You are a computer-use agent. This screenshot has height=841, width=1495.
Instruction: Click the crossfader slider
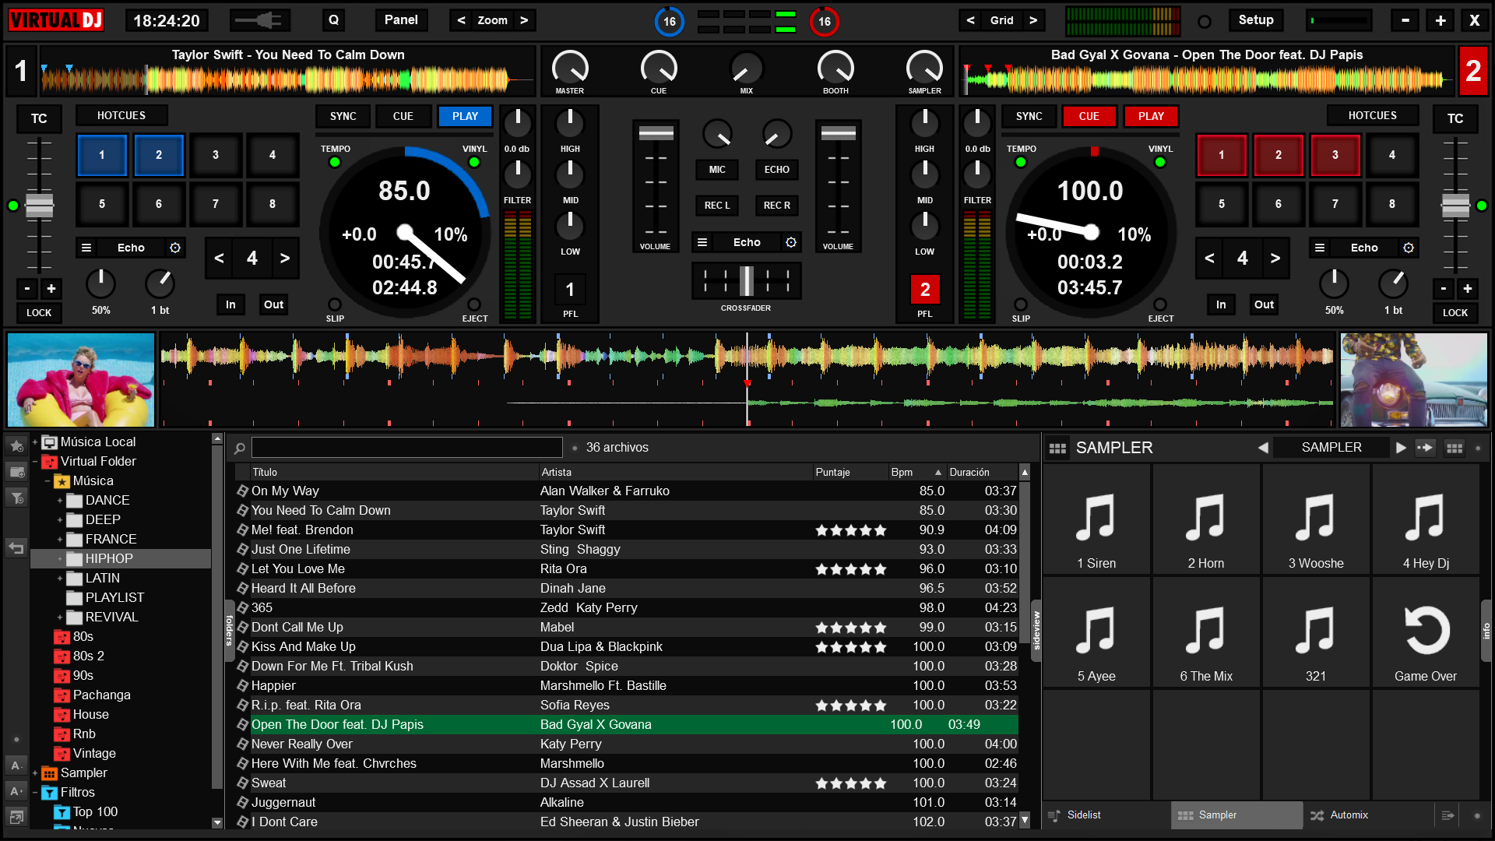(746, 281)
